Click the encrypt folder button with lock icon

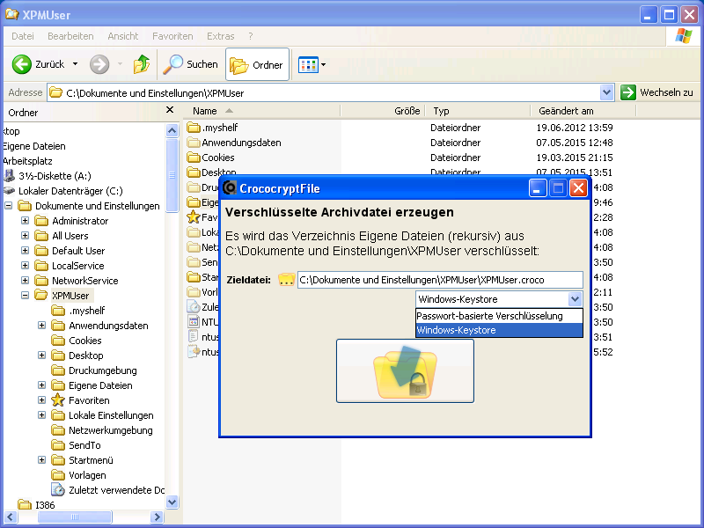pos(405,370)
